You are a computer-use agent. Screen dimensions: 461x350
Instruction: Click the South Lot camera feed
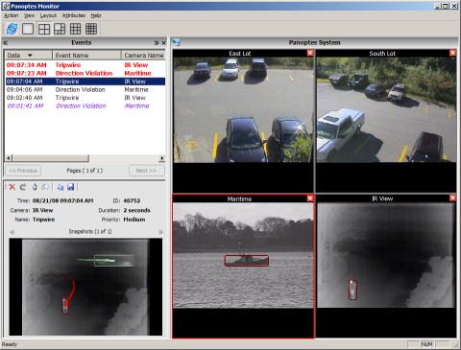point(386,109)
